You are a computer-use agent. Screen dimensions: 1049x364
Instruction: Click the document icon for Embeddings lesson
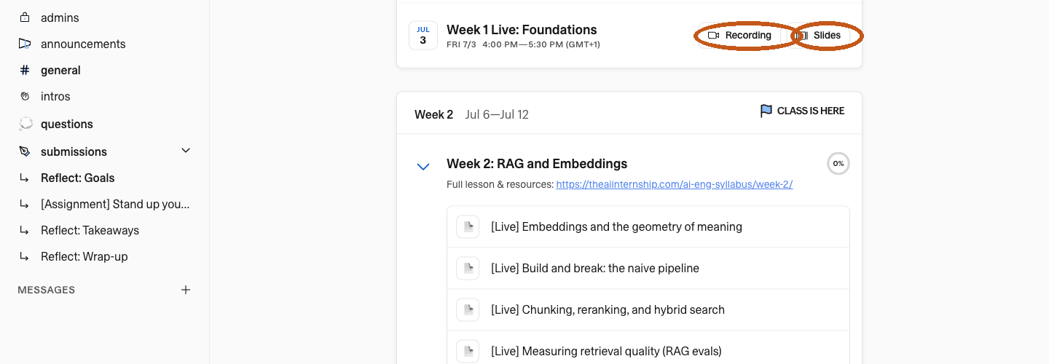coord(468,226)
